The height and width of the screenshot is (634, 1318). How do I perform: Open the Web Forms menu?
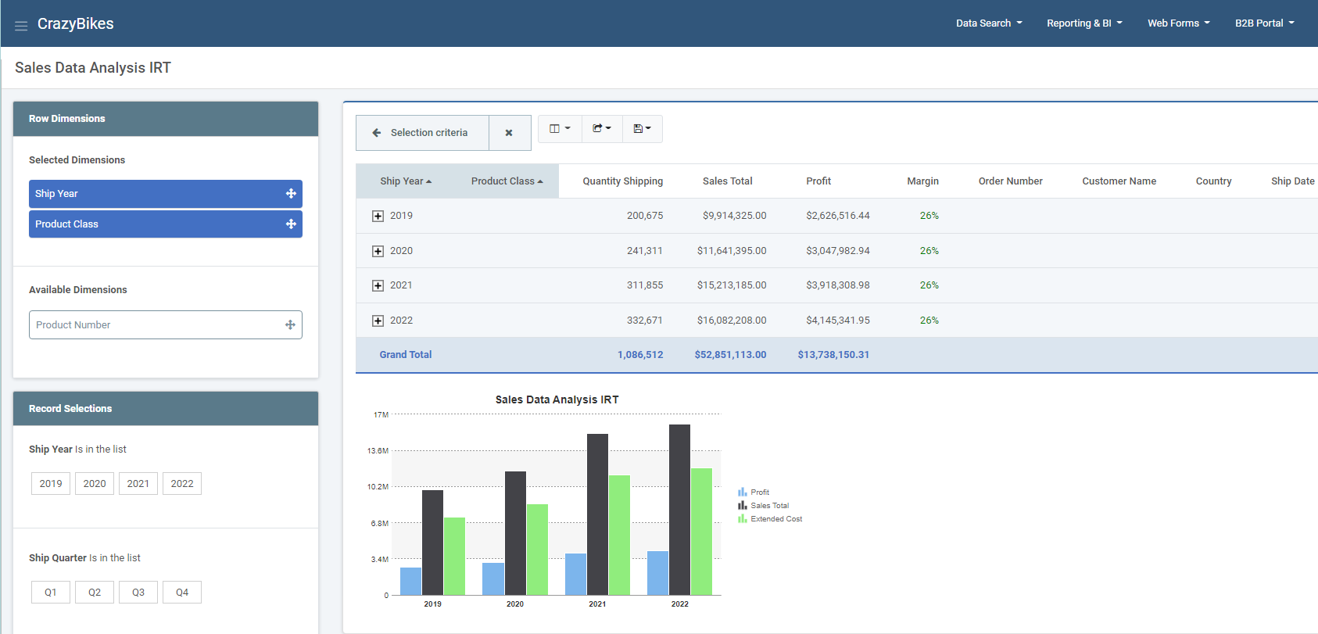click(1178, 23)
